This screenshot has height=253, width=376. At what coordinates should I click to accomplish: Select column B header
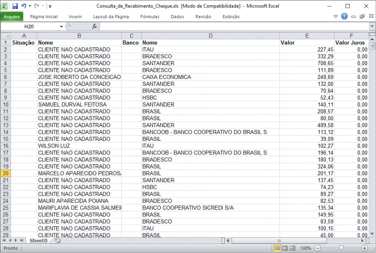tap(79, 36)
